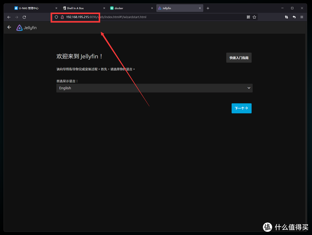Click the browser back navigation arrow
The height and width of the screenshot is (235, 312).
(x=9, y=17)
